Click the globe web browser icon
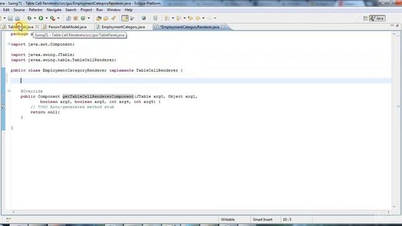 coord(144,18)
